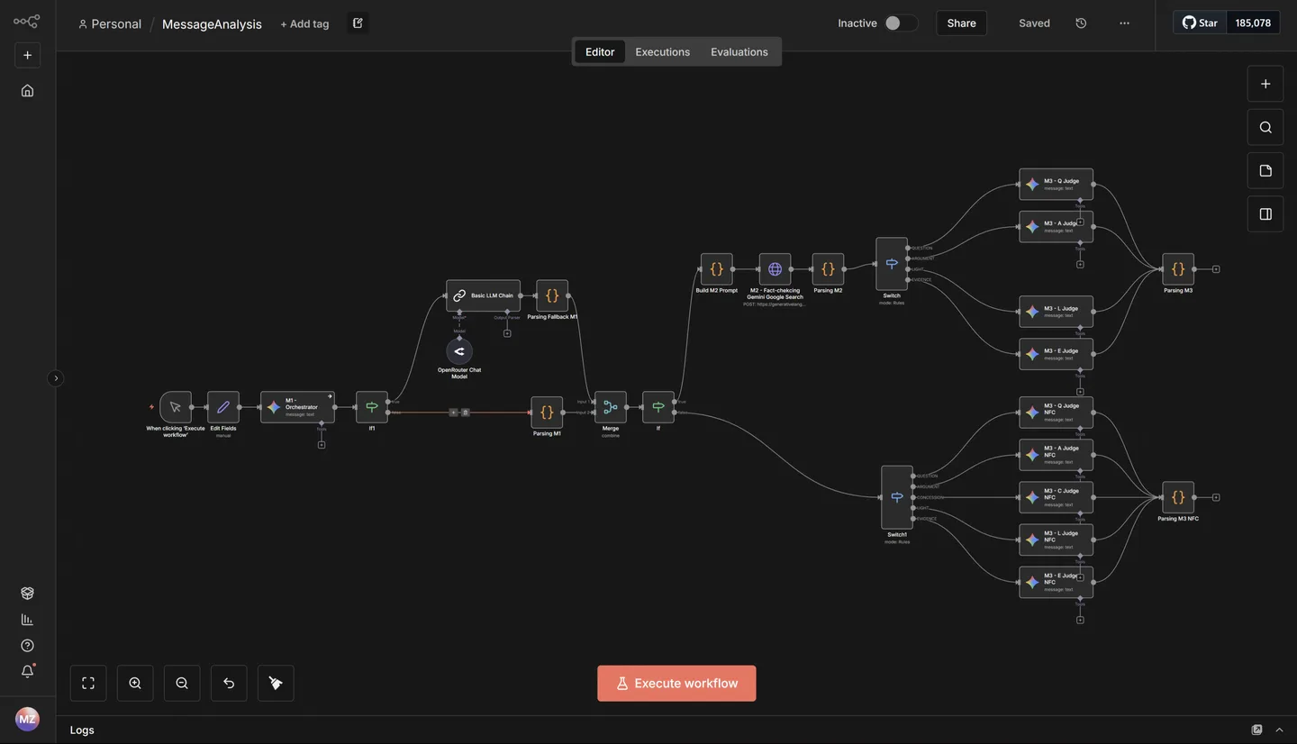Click the Add tag link
The height and width of the screenshot is (744, 1297).
(304, 24)
